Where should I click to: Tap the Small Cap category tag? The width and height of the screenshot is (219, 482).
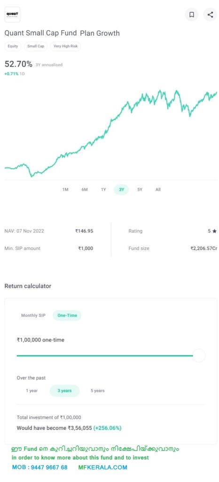click(36, 47)
